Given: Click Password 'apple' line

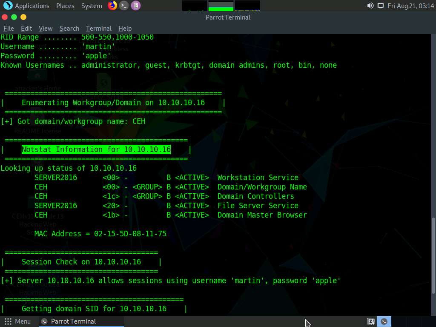Looking at the screenshot, I should 56,56.
